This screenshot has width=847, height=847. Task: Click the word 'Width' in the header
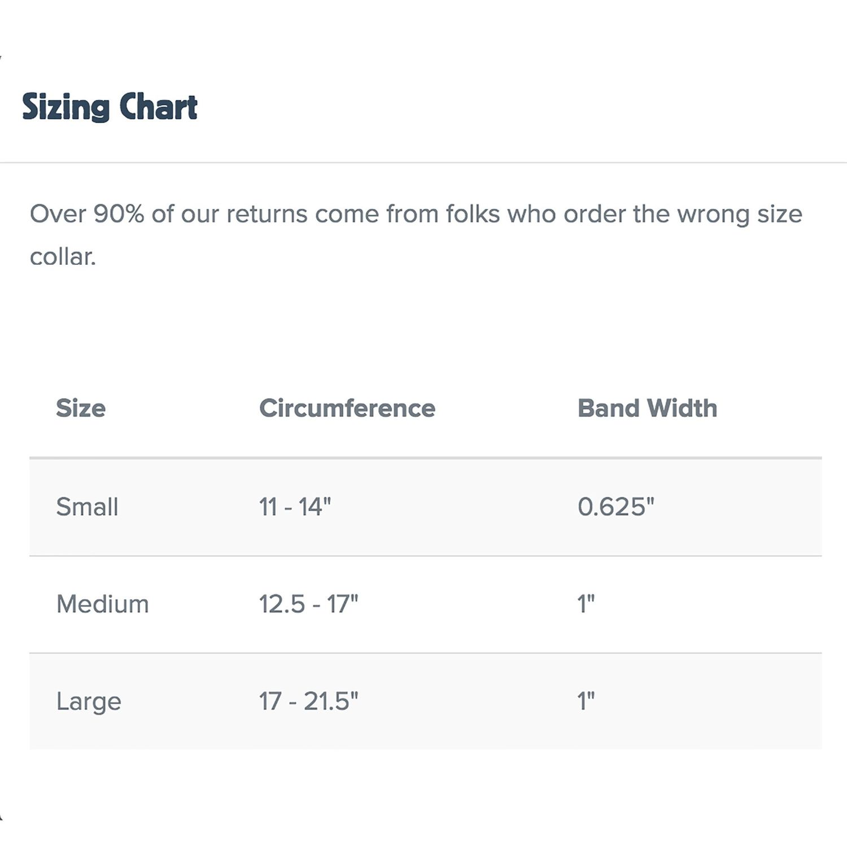682,408
